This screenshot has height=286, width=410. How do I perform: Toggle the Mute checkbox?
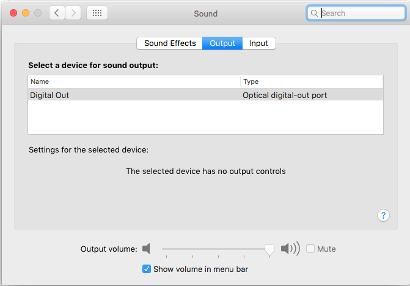(x=310, y=249)
